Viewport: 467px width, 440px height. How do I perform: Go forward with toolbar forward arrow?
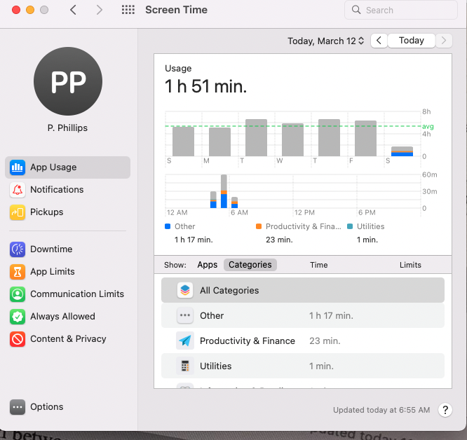point(99,10)
